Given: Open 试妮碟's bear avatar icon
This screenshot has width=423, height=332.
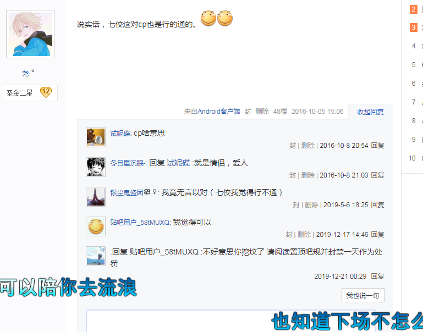Looking at the screenshot, I should 96,137.
